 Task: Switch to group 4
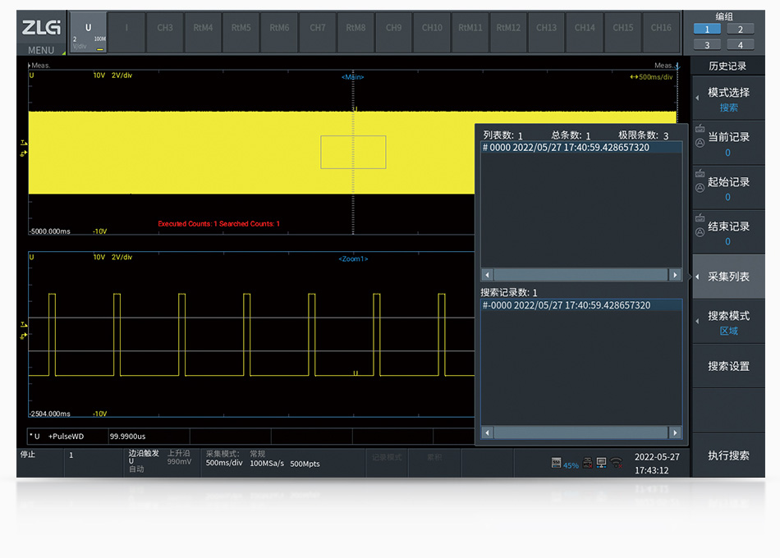tap(741, 45)
